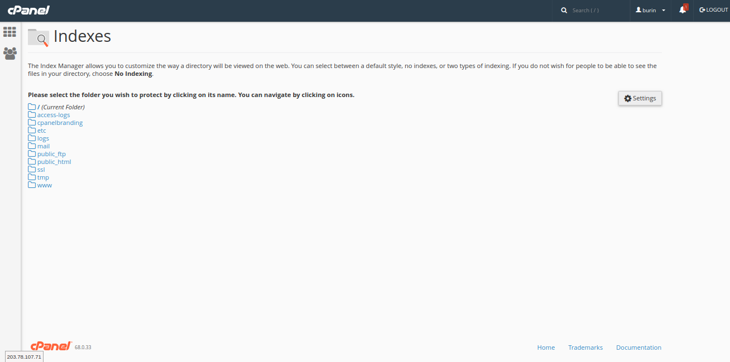The height and width of the screenshot is (362, 730).
Task: Click folder icon beside www
Action: tap(32, 185)
